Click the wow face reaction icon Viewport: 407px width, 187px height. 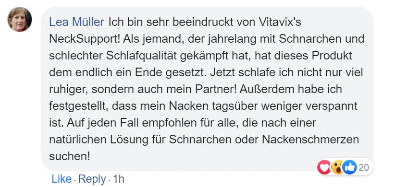337,167
